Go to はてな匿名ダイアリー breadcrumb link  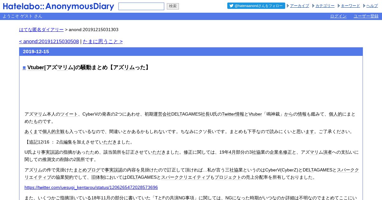[x=41, y=30]
